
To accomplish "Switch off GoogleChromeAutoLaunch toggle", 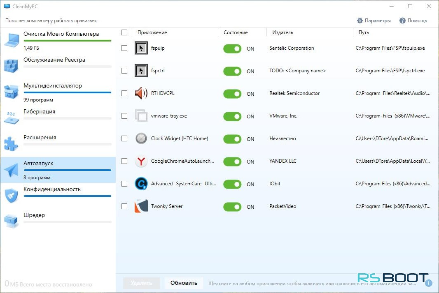I will point(232,162).
